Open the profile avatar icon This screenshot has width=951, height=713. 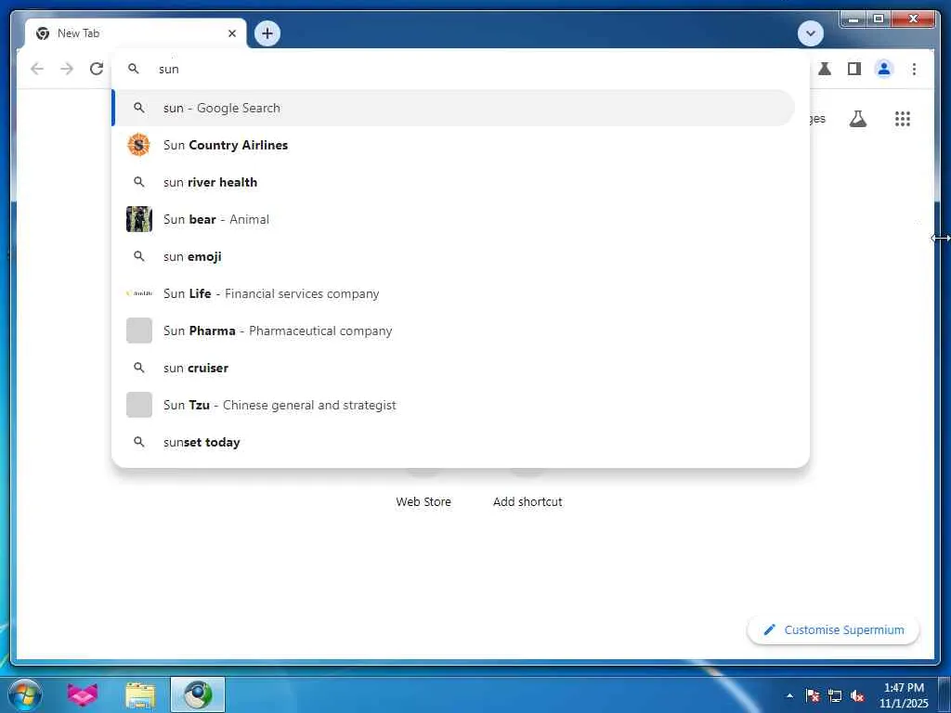884,69
